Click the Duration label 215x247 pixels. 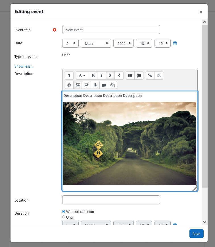(22, 213)
